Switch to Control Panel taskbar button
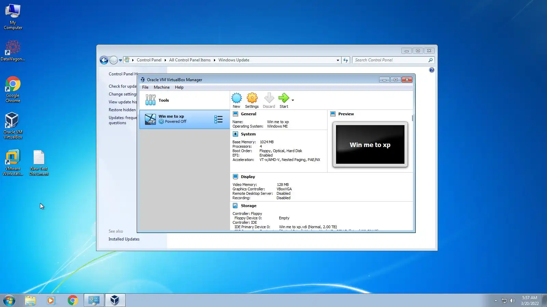This screenshot has height=307, width=547. point(94,301)
